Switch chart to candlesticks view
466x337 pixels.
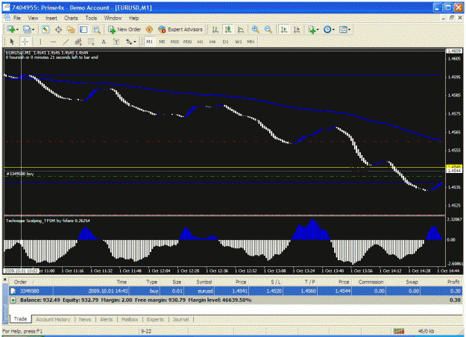click(228, 29)
